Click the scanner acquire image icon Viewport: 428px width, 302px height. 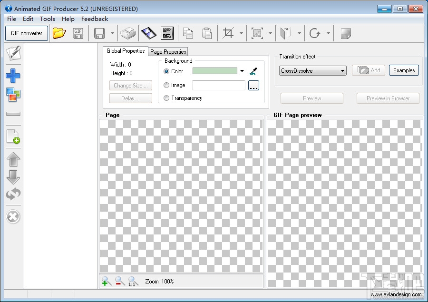coord(128,33)
